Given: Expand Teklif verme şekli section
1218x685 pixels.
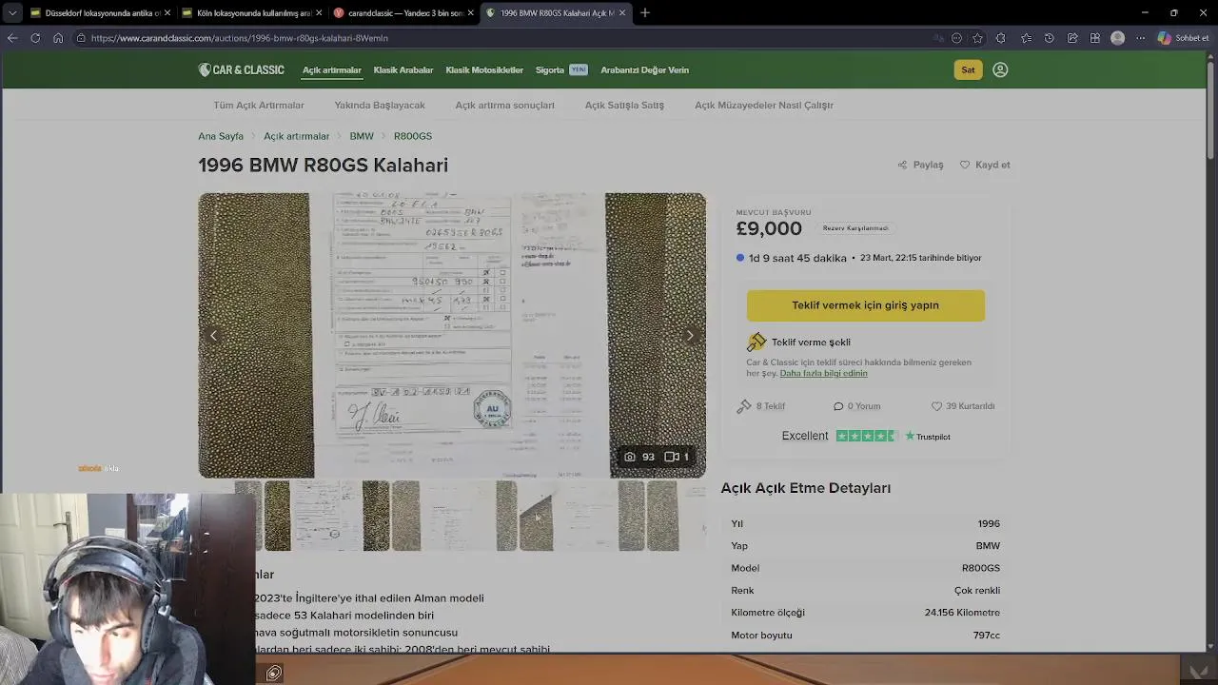Looking at the screenshot, I should click(798, 342).
